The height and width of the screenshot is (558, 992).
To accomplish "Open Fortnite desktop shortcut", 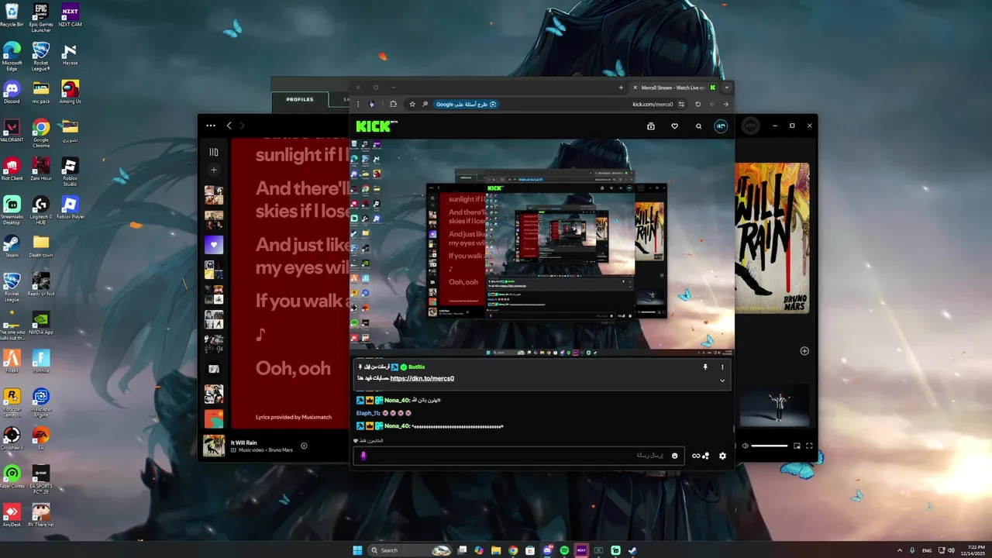I will click(41, 362).
